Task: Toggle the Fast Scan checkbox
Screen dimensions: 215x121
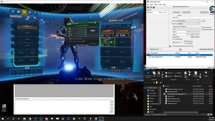Action: pos(173,42)
